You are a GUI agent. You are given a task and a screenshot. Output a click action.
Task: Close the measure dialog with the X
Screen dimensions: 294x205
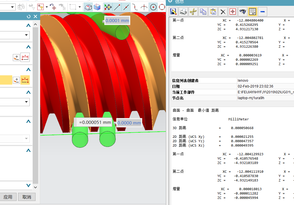tap(35, 17)
